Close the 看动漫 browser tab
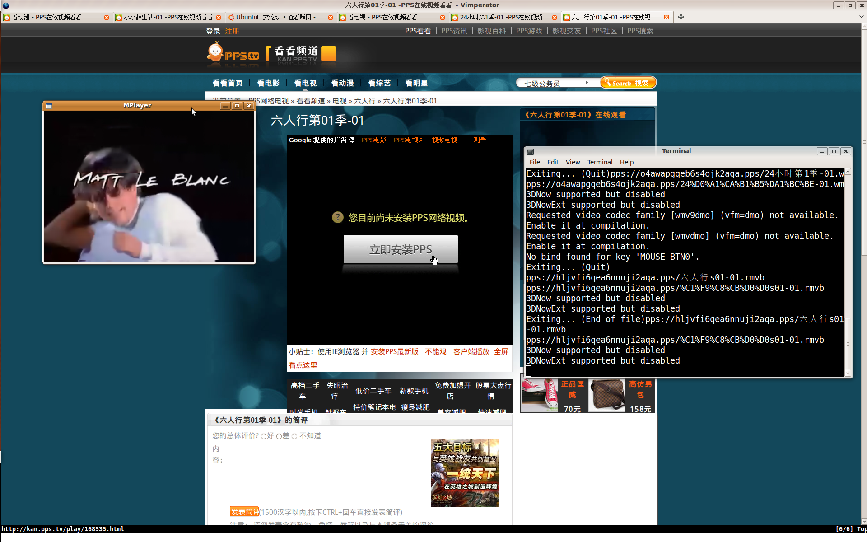Viewport: 867px width, 542px height. [107, 18]
